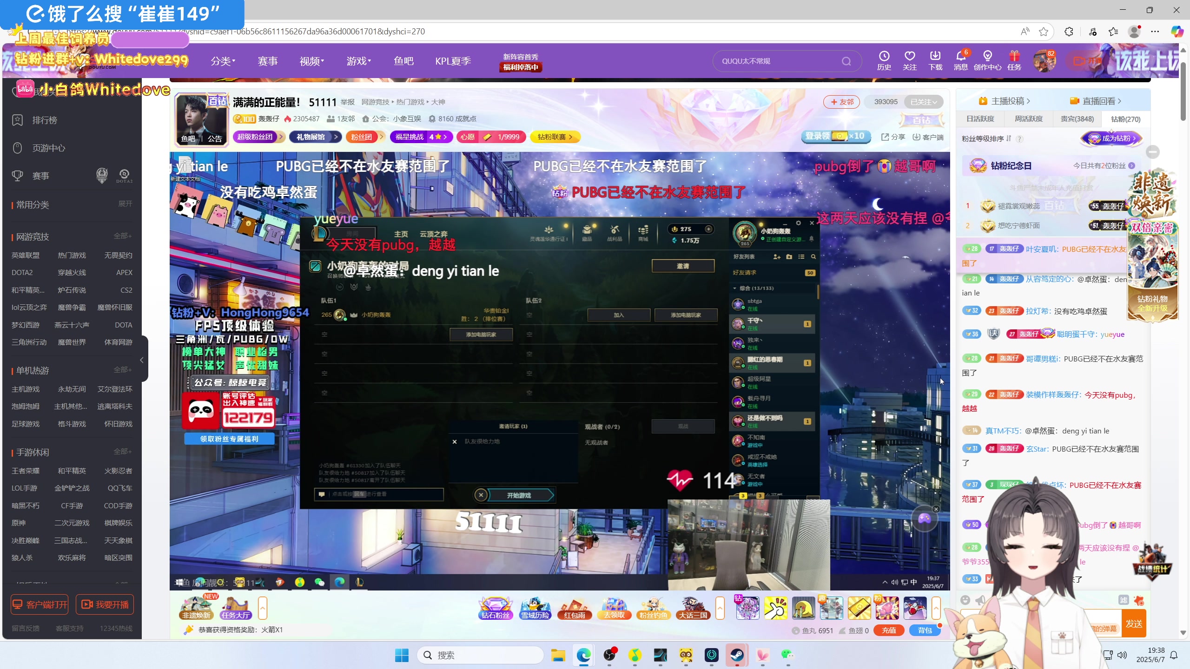Show all 网游竞技 categories via 全部+
1190x669 pixels.
pos(123,236)
